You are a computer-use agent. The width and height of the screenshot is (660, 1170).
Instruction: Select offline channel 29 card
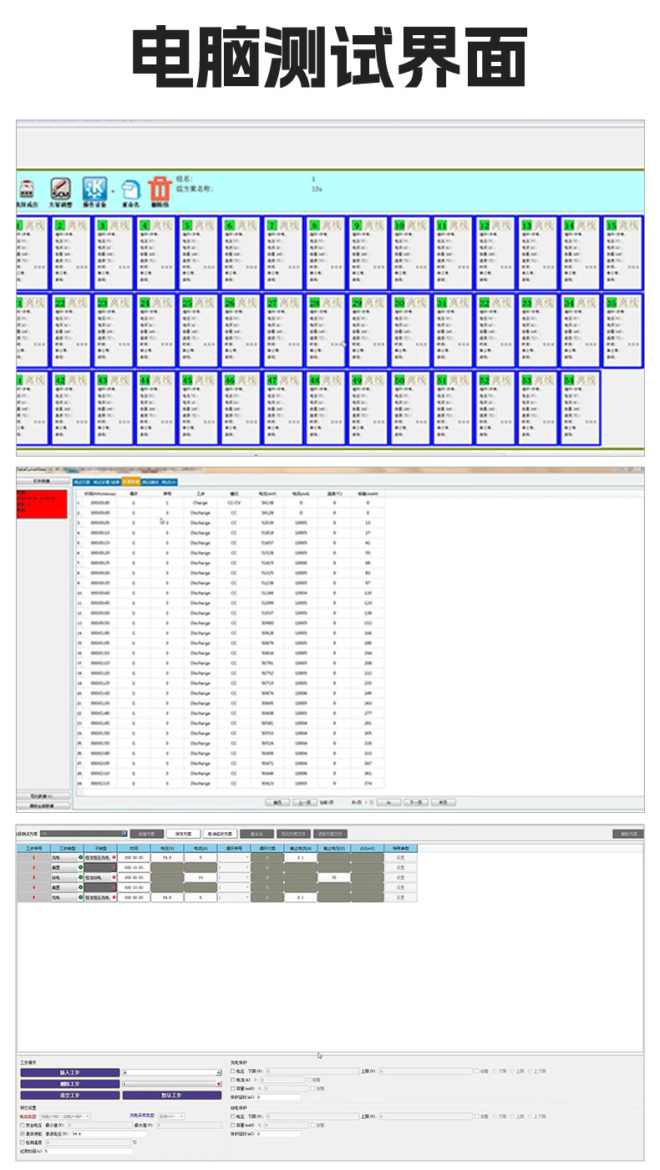click(x=368, y=330)
